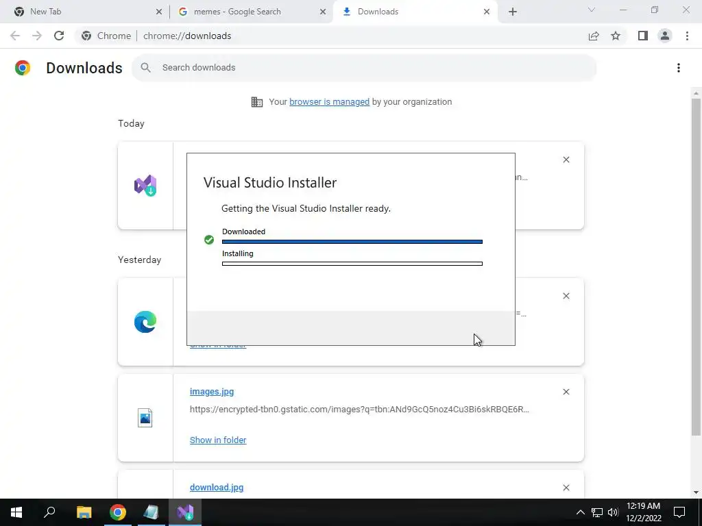Remove images.jpg from downloads list
702x526 pixels.
pos(566,392)
